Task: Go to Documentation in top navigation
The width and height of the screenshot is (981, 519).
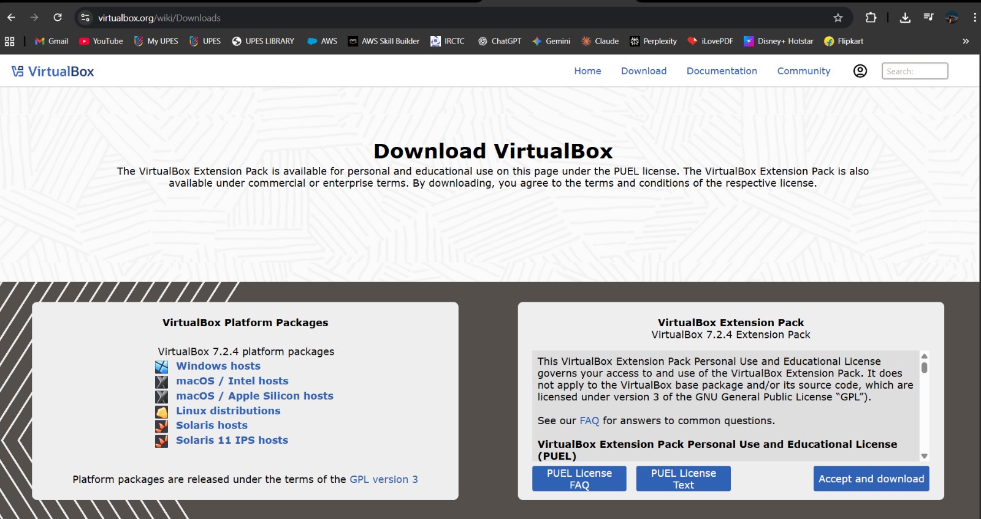Action: [722, 71]
